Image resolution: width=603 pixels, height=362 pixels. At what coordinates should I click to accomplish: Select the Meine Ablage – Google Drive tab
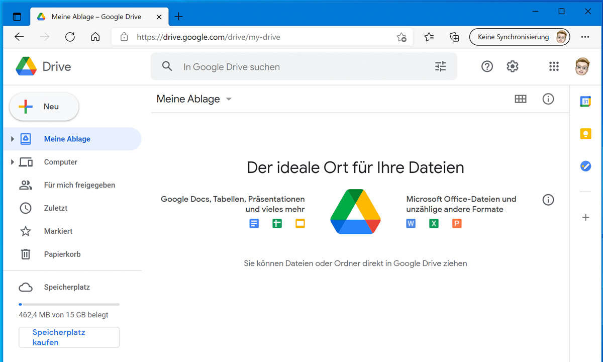(x=100, y=17)
